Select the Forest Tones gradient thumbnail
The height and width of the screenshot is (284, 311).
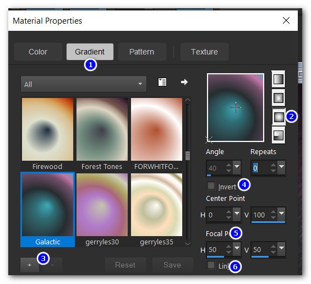[102, 129]
